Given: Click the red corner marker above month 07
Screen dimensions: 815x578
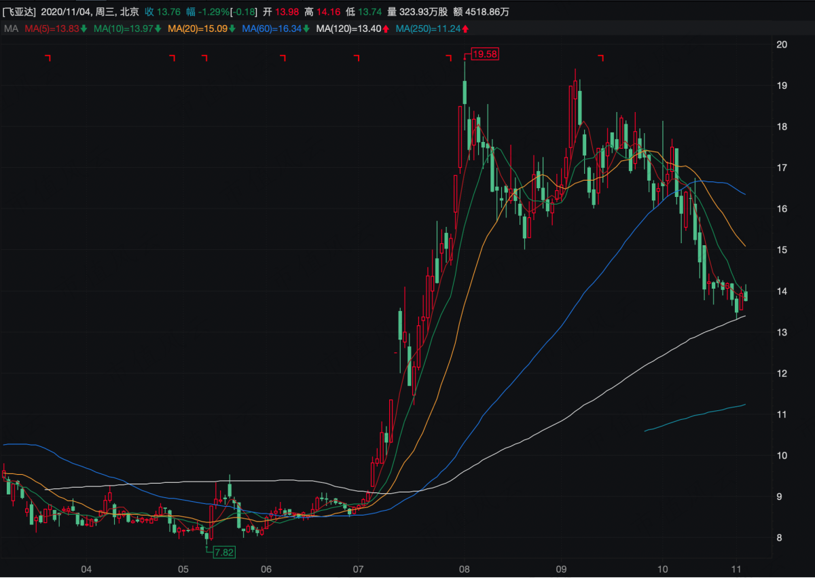Looking at the screenshot, I should click(x=357, y=58).
